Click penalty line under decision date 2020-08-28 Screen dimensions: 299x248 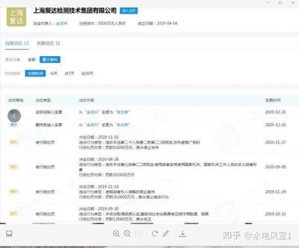[107, 175]
